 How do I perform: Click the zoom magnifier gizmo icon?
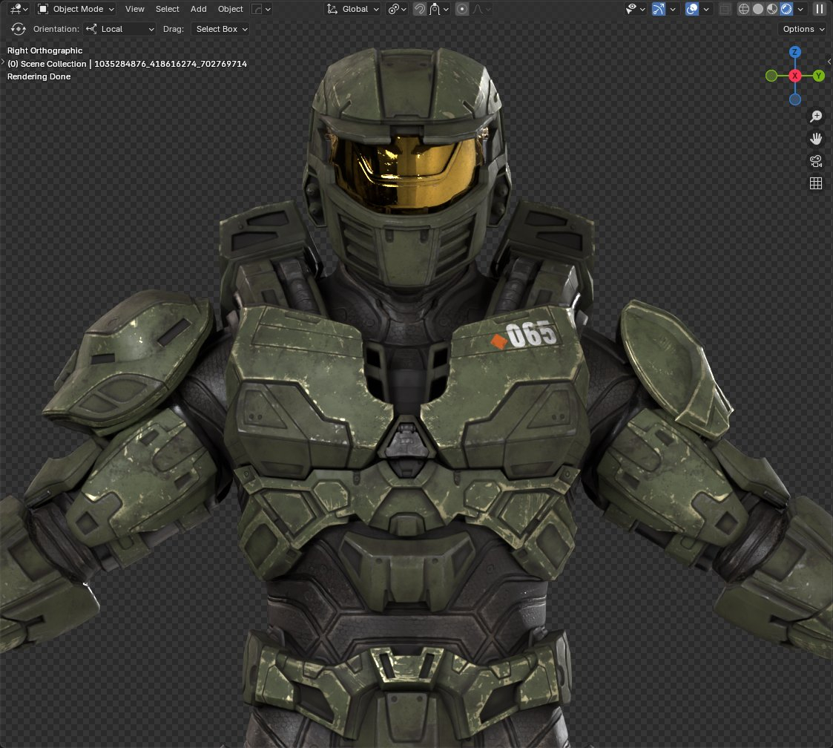816,117
